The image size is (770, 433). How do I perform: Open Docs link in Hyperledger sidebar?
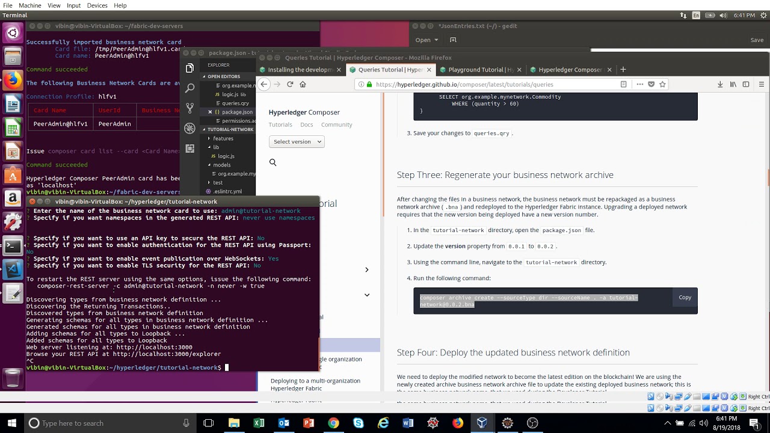[x=307, y=124]
